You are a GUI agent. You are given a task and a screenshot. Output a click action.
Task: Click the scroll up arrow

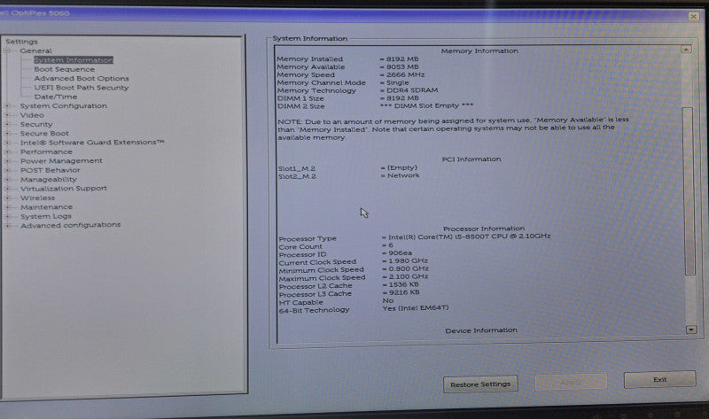click(x=686, y=50)
